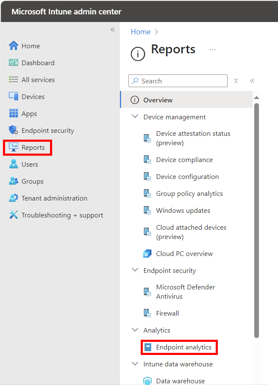The width and height of the screenshot is (278, 385).
Task: Open Device attestation status (preview)
Action: [193, 138]
